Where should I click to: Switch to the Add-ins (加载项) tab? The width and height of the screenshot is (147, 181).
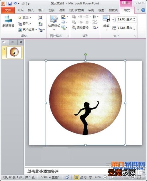113,10
